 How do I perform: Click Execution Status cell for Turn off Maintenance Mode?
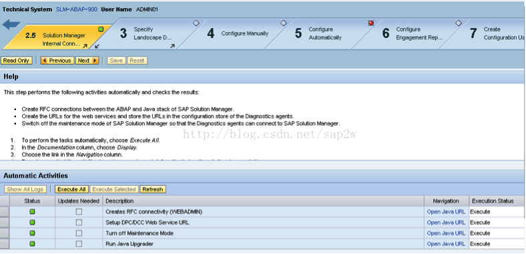coord(497,233)
